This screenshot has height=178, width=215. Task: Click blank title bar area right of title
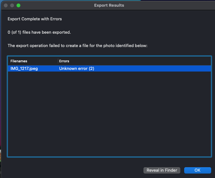[169, 5]
